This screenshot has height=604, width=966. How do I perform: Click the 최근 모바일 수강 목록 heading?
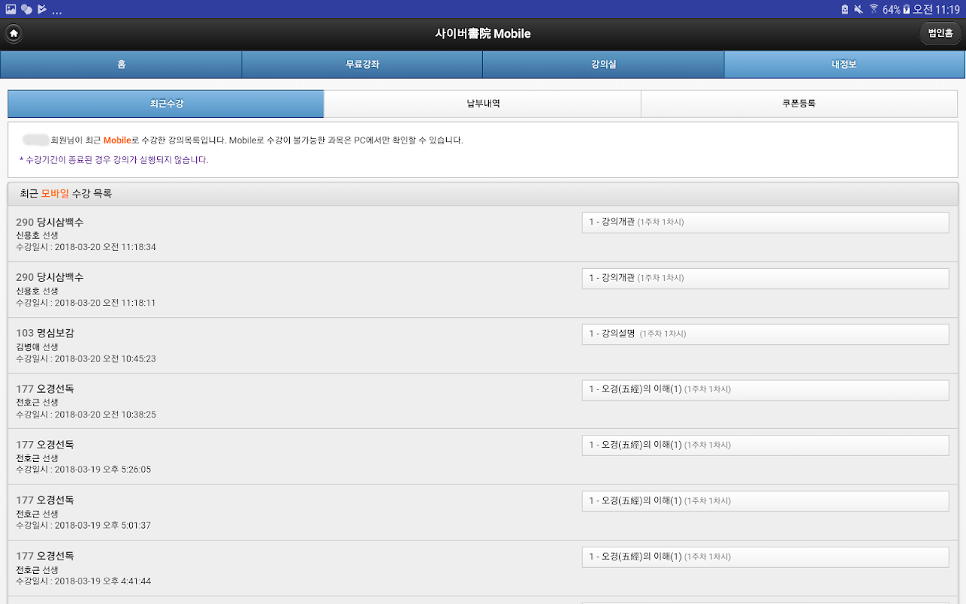66,194
